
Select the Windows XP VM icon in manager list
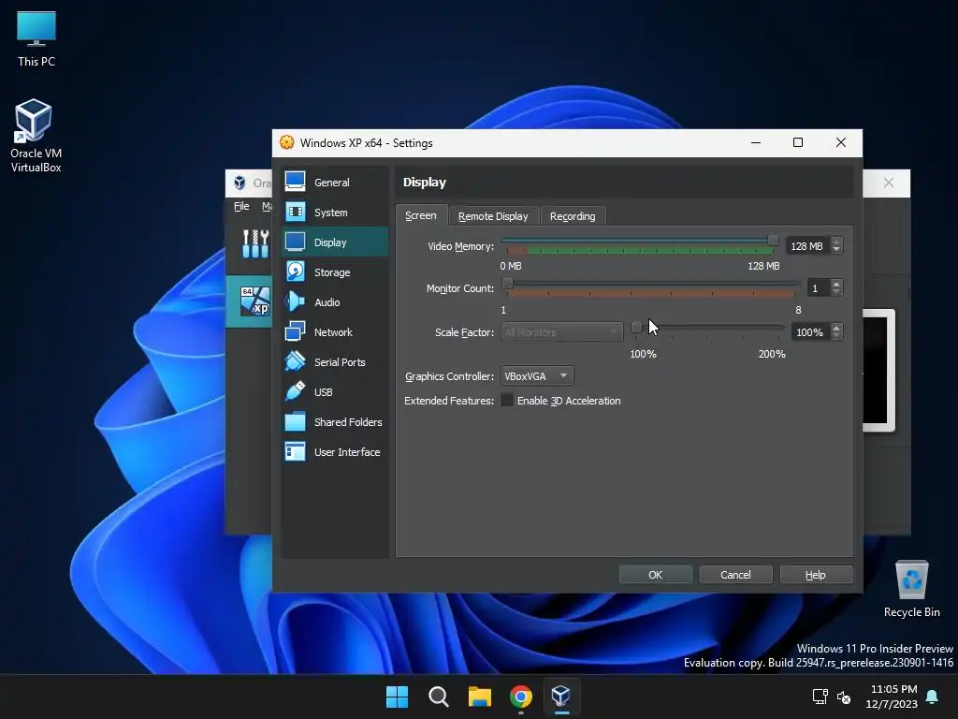click(x=254, y=301)
